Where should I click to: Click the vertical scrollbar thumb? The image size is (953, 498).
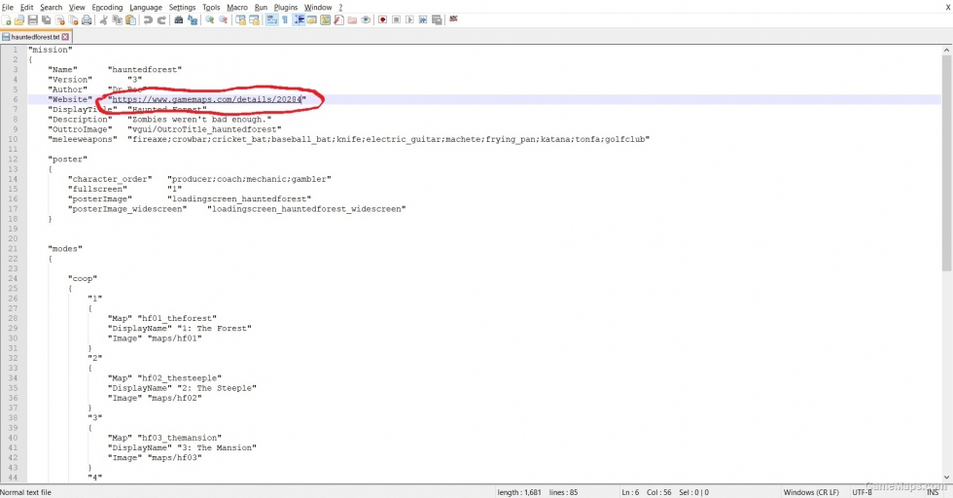[946, 163]
